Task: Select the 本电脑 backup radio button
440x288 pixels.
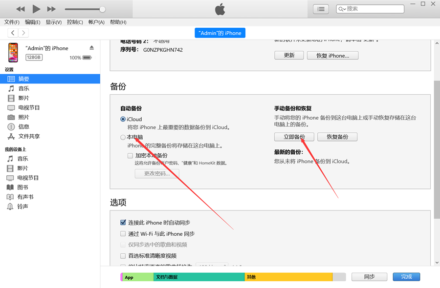Action: pos(123,137)
